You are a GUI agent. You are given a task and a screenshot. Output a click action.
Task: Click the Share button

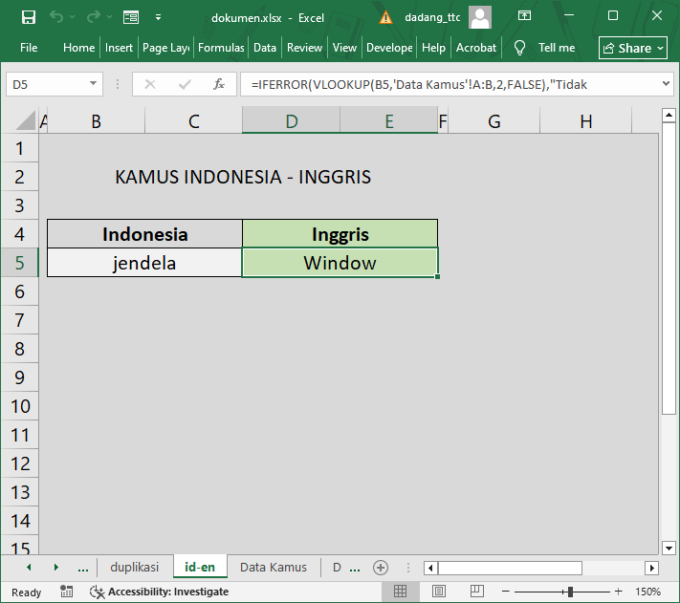tap(633, 48)
